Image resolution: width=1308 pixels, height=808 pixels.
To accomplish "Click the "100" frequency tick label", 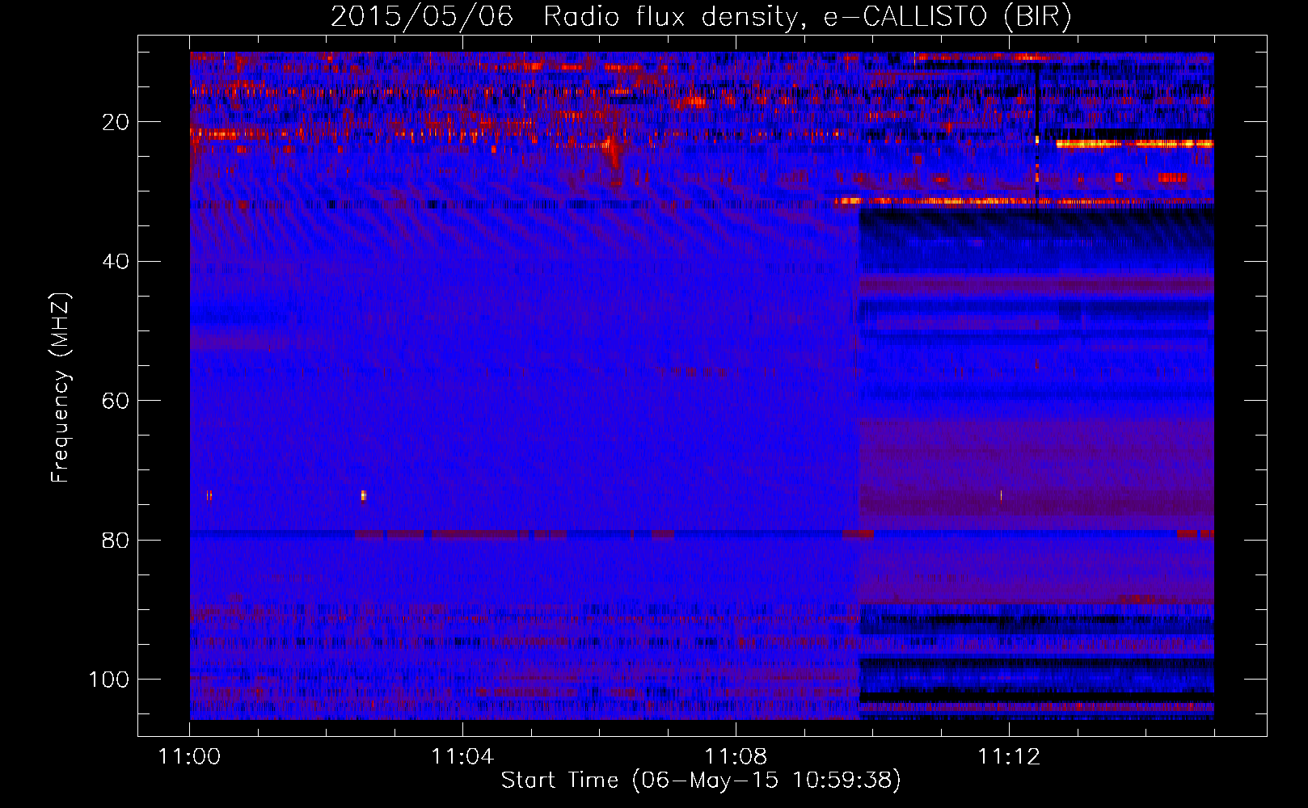I will [x=109, y=679].
